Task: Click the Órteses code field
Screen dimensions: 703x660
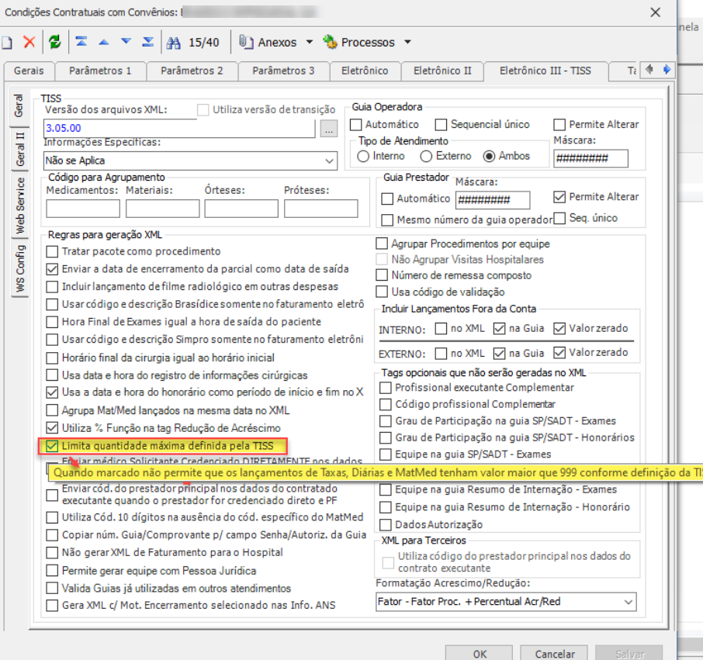Action: (x=241, y=209)
